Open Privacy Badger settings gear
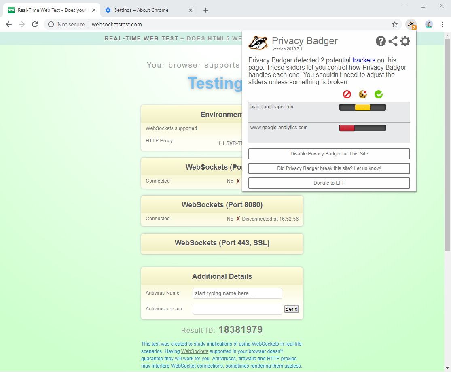The height and width of the screenshot is (372, 451). tap(405, 41)
